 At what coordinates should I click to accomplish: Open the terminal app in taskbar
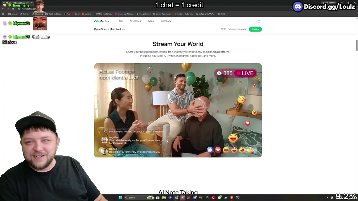tap(238, 198)
